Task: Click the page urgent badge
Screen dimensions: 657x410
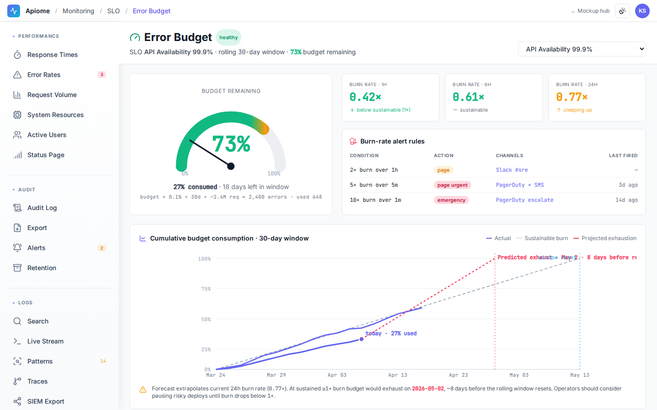Action: click(453, 185)
